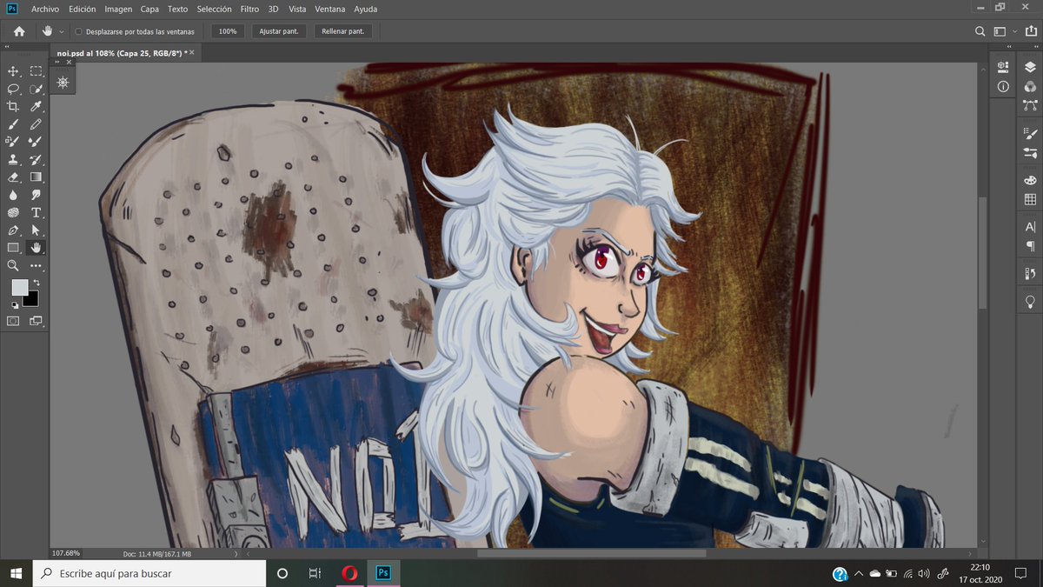Select the Eraser tool
This screenshot has width=1043, height=587.
[13, 177]
